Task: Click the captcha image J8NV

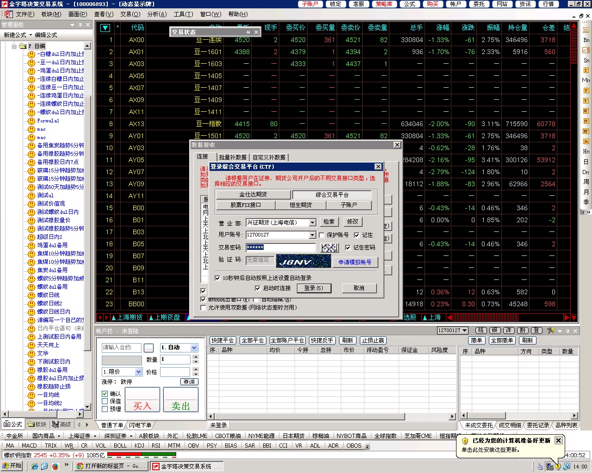Action: (x=303, y=262)
